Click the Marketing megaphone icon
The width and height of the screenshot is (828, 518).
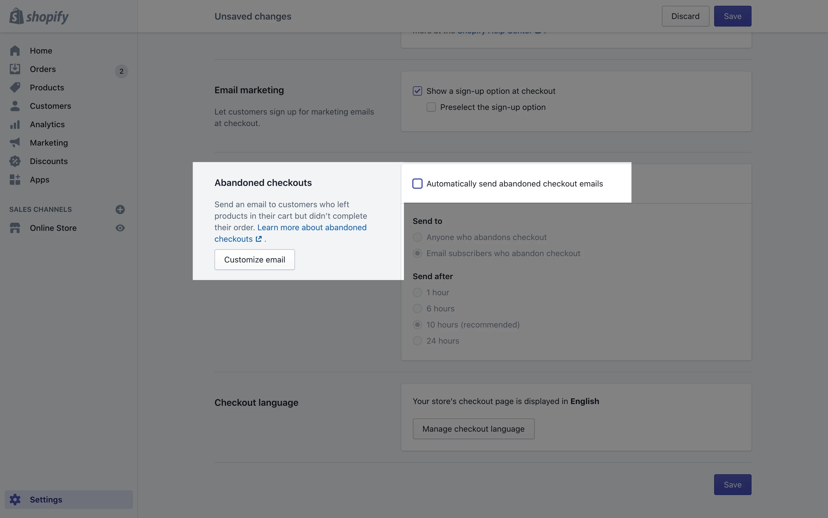point(15,142)
